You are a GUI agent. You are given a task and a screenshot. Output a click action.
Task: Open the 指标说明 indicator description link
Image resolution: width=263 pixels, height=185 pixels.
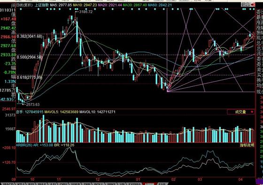[x=247, y=145]
